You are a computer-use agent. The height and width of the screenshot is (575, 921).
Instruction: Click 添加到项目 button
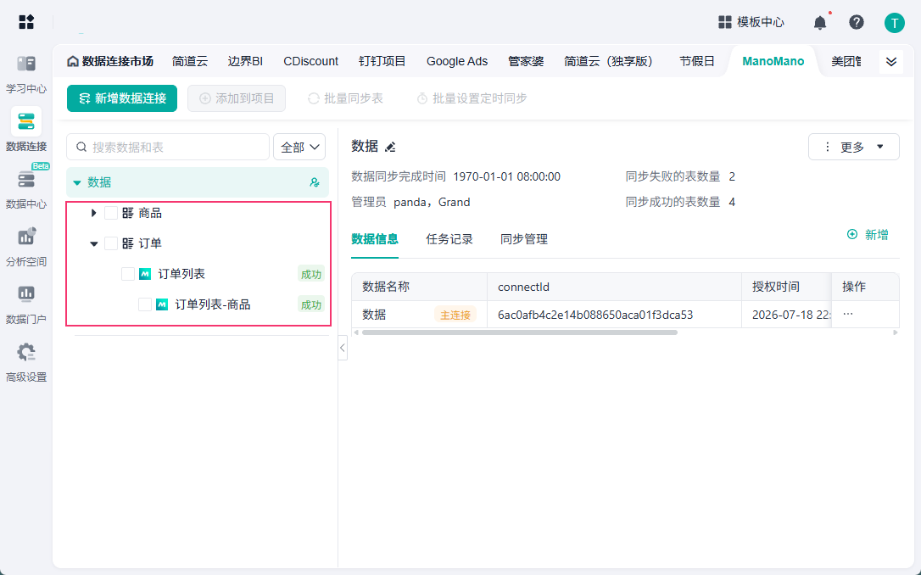pyautogui.click(x=237, y=98)
